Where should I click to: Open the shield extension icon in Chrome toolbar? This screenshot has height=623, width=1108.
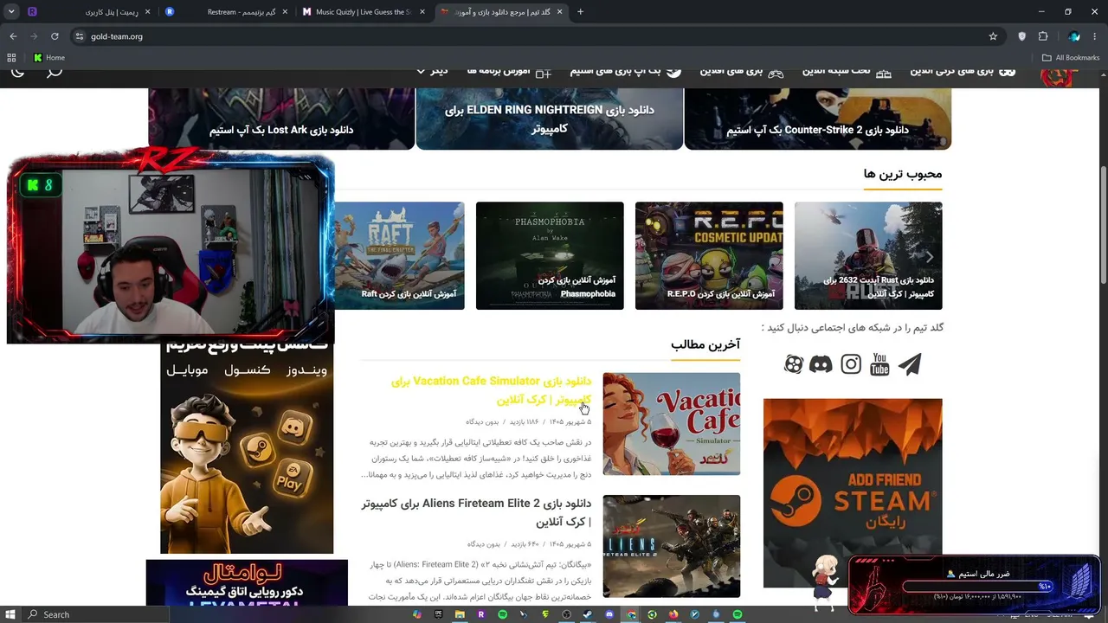click(x=1022, y=36)
